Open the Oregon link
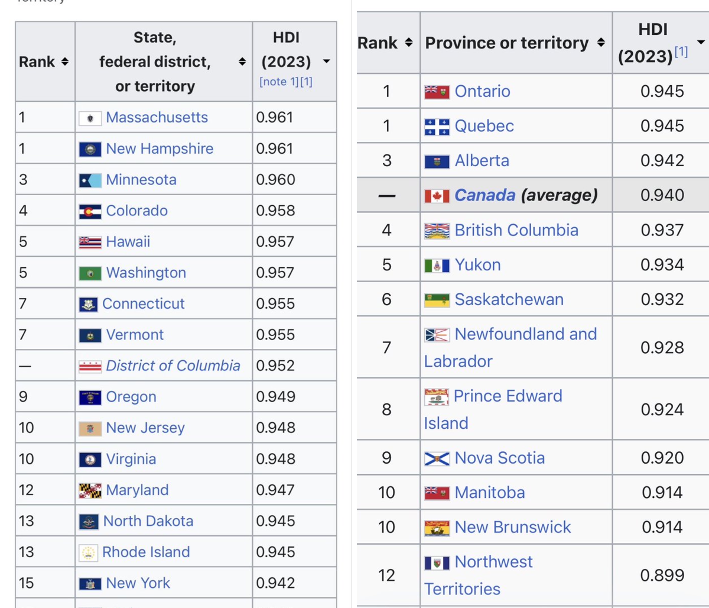 point(131,396)
